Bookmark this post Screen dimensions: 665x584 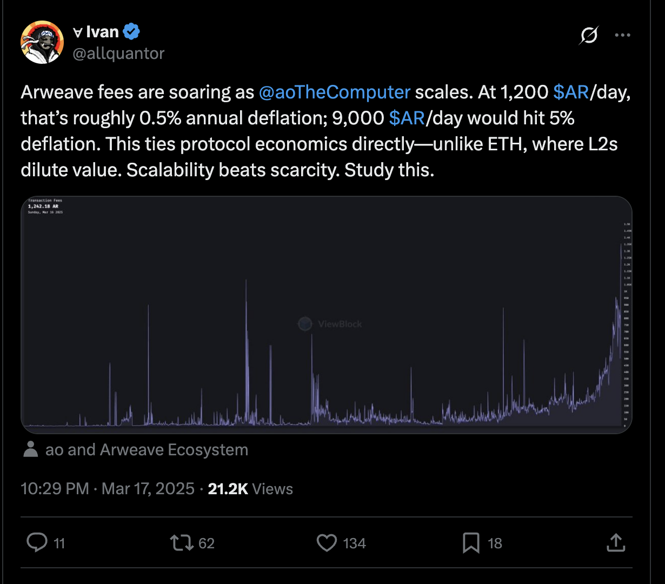pos(471,543)
